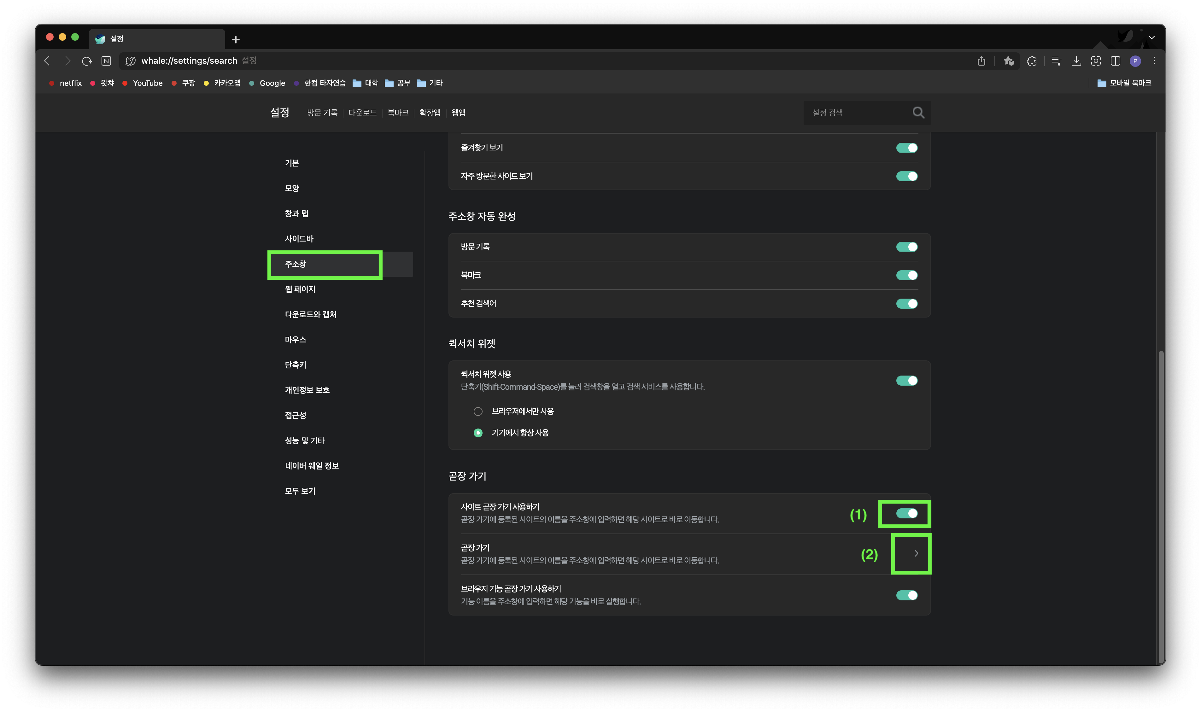
Task: Open the 모바일 북마크 folder
Action: point(1124,83)
